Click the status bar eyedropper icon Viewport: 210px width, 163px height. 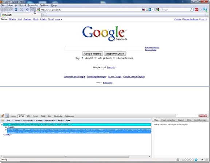click(x=202, y=159)
